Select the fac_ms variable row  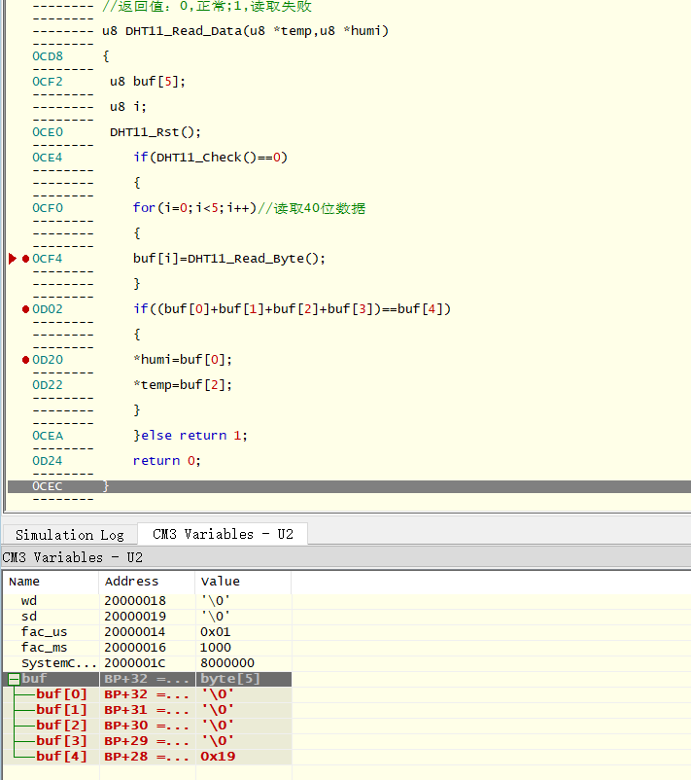point(147,648)
